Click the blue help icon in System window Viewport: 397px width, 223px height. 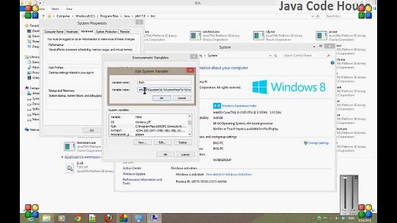click(x=332, y=63)
